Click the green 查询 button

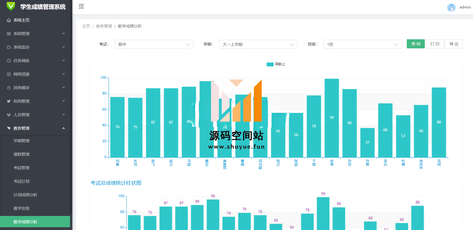(416, 44)
